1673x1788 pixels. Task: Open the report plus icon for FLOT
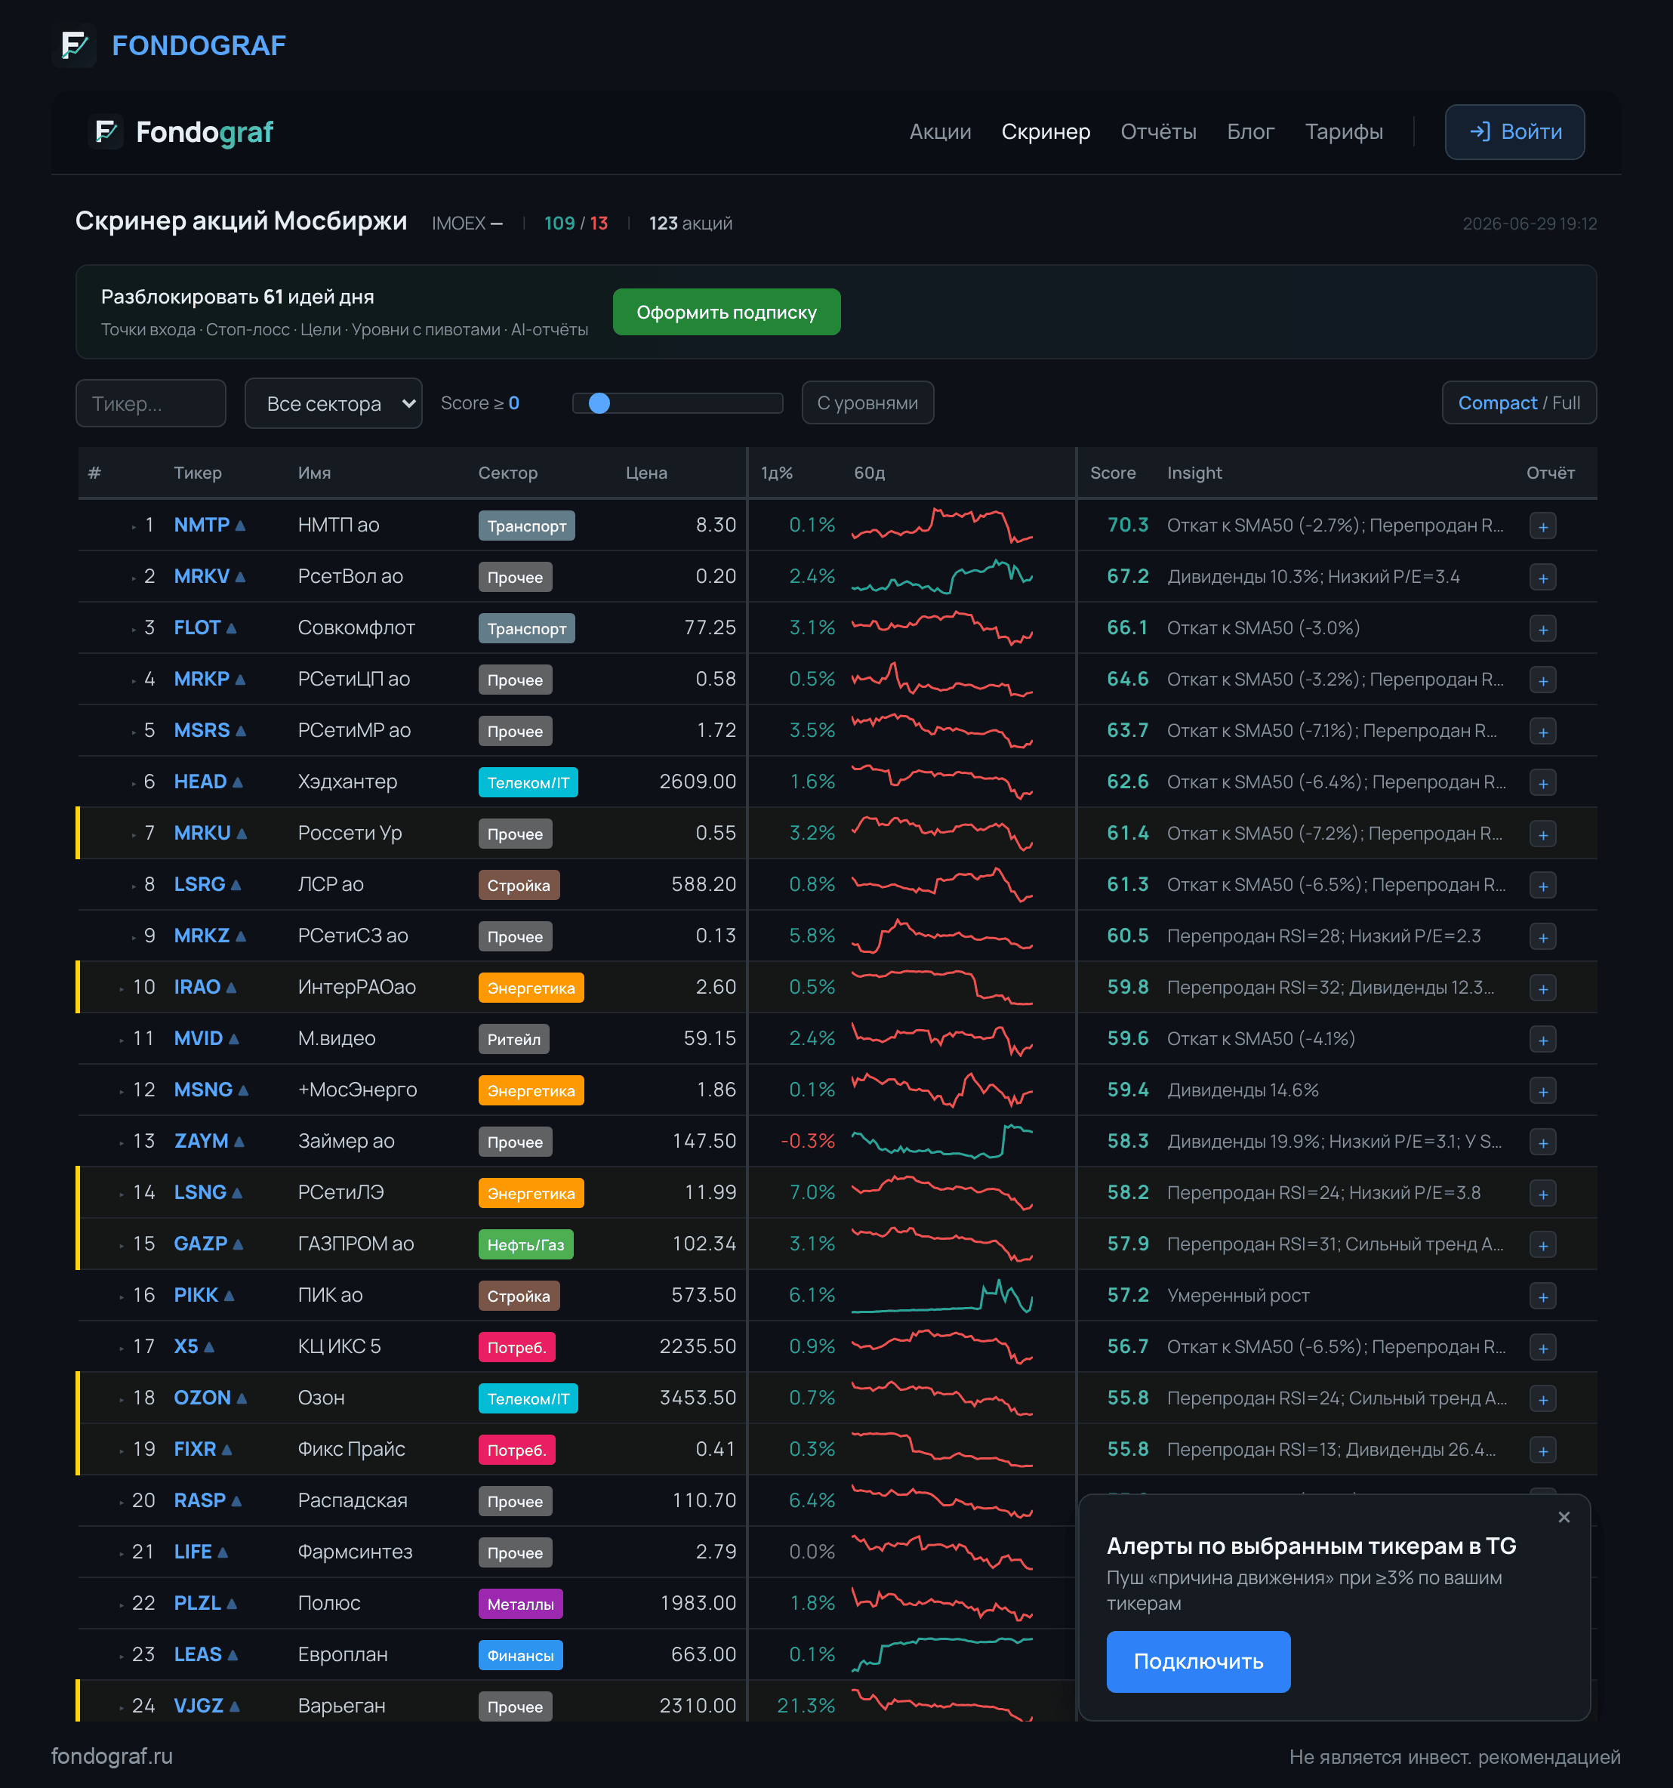coord(1542,629)
